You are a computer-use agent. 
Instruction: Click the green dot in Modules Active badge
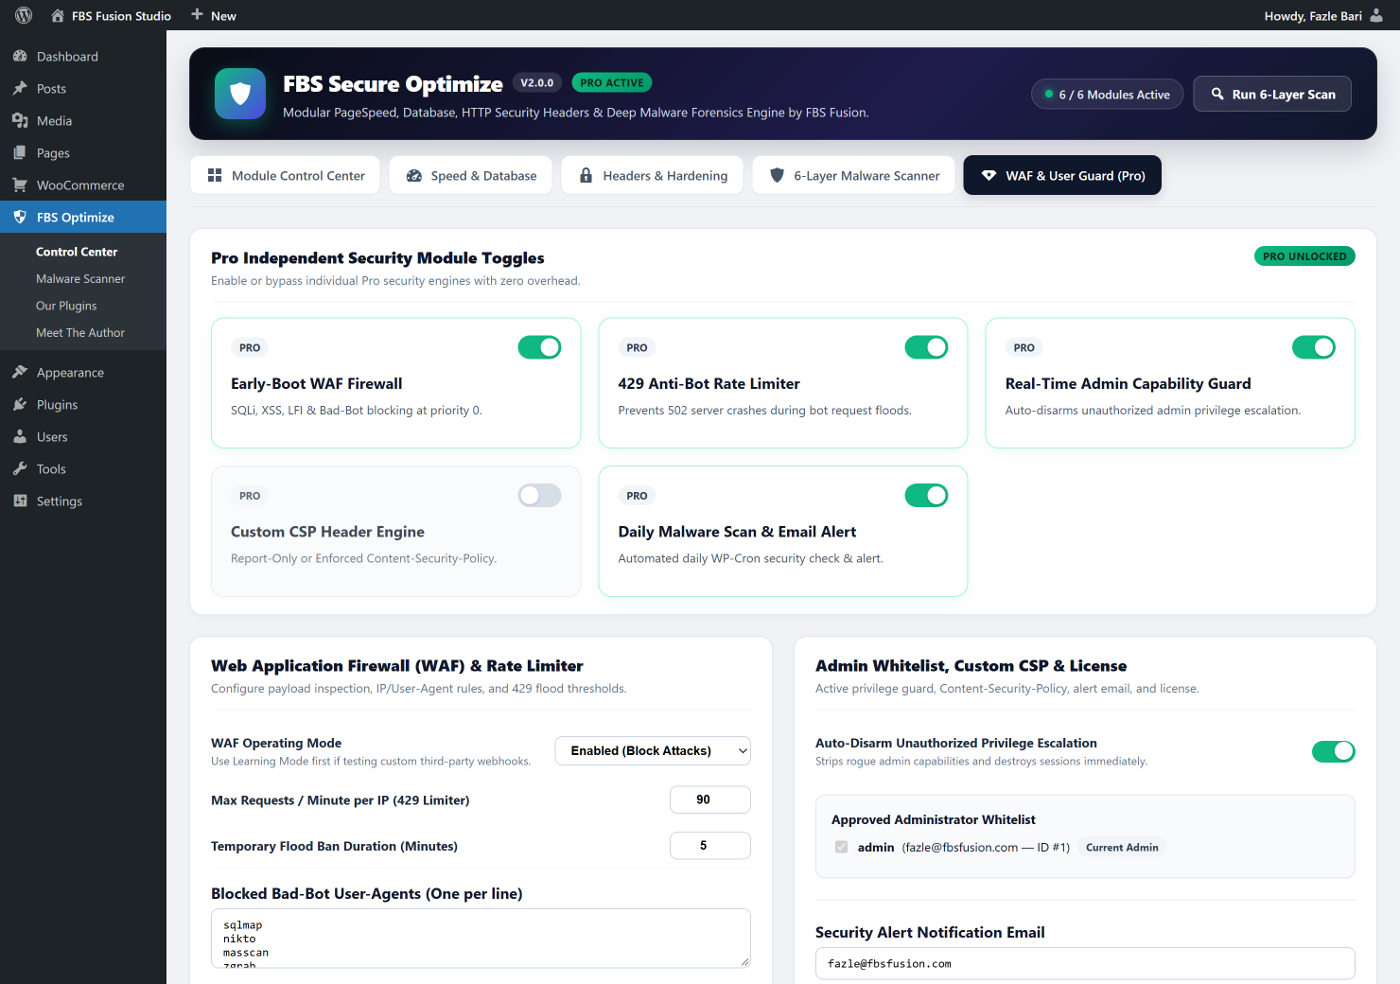1049,94
